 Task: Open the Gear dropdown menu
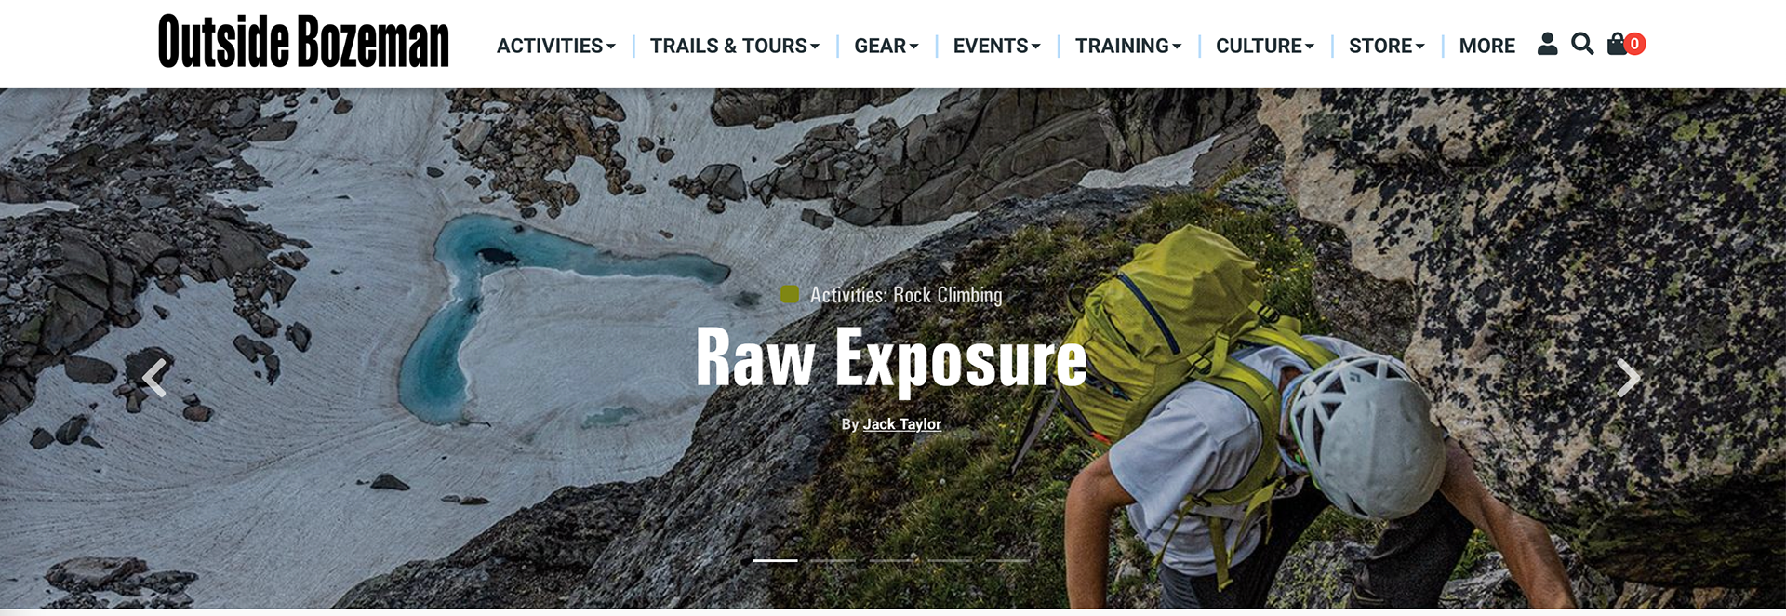coord(886,46)
